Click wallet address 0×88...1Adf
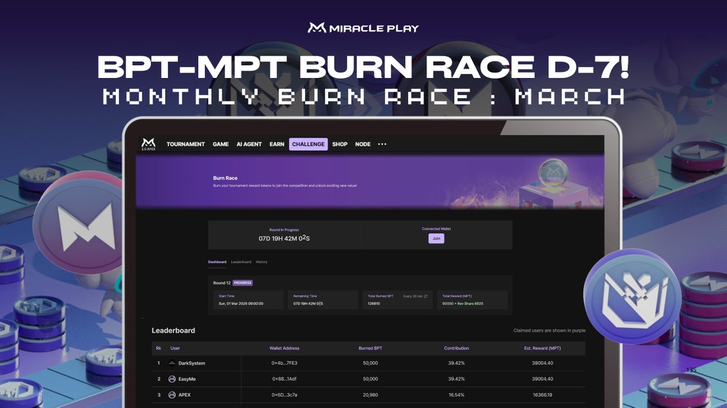This screenshot has width=727, height=408. (284, 379)
